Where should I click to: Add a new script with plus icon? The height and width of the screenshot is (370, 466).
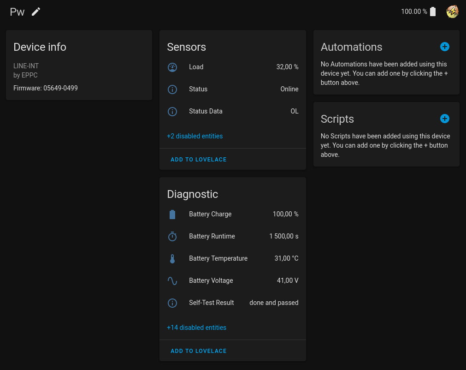[444, 119]
